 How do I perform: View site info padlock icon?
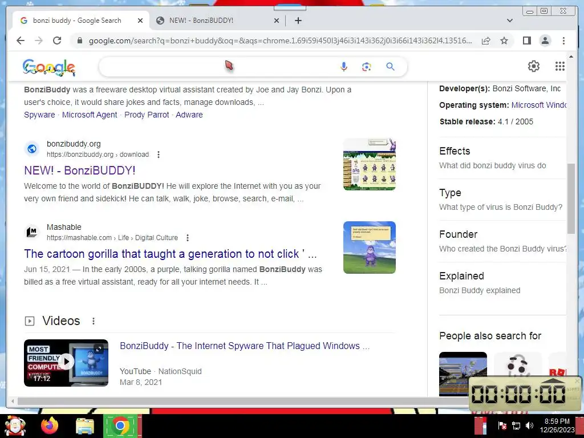click(80, 40)
